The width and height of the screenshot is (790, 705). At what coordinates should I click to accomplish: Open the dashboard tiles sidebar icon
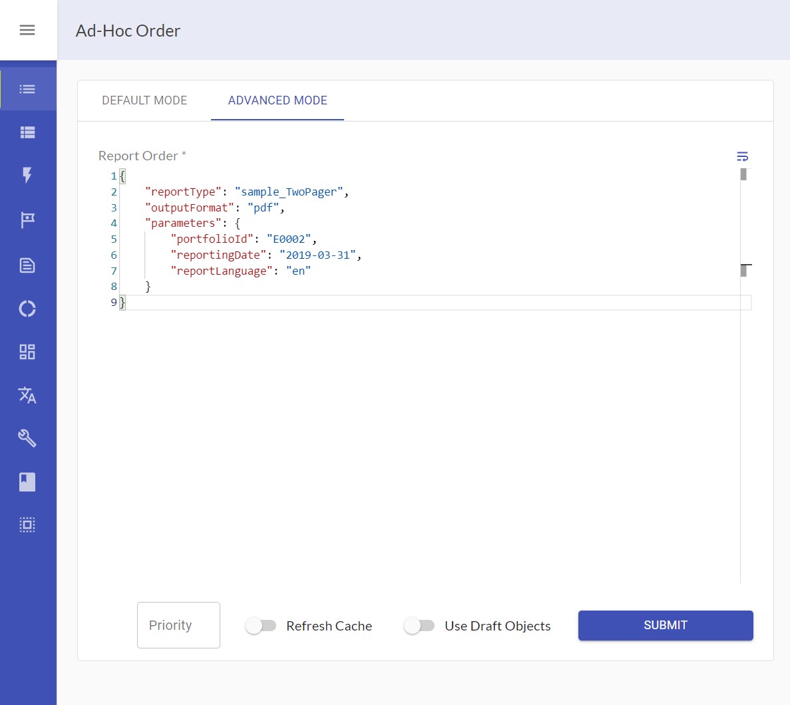point(27,352)
